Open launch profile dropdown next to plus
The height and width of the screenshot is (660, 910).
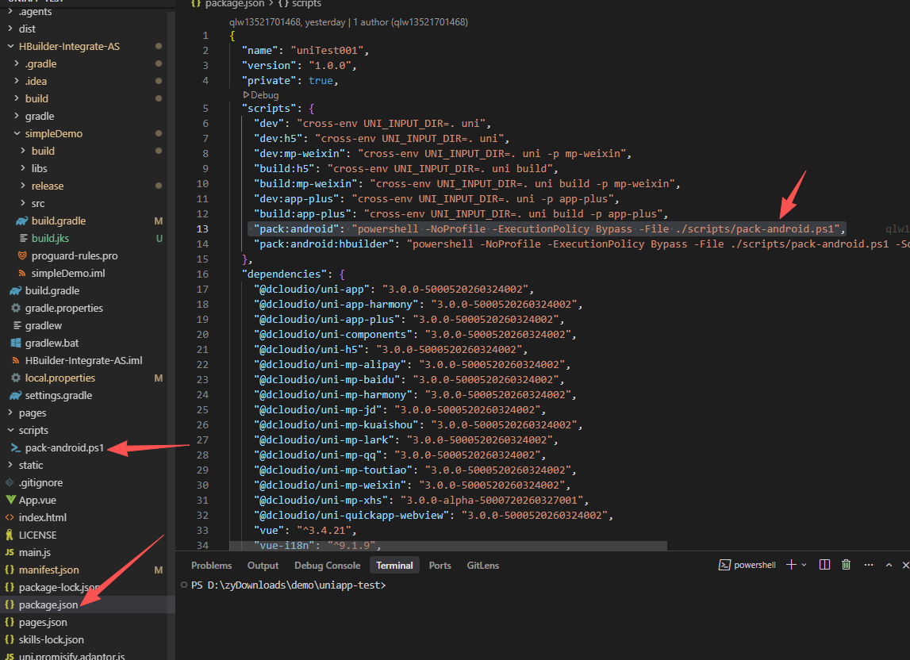pyautogui.click(x=804, y=565)
